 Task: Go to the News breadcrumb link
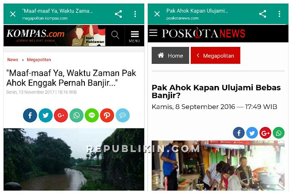(13, 60)
